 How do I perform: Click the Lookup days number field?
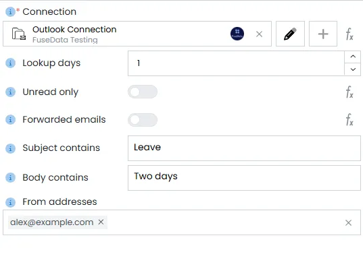[x=236, y=63]
